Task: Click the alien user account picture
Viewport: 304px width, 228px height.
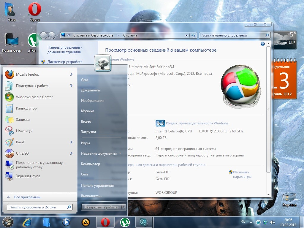Action: coord(103,63)
